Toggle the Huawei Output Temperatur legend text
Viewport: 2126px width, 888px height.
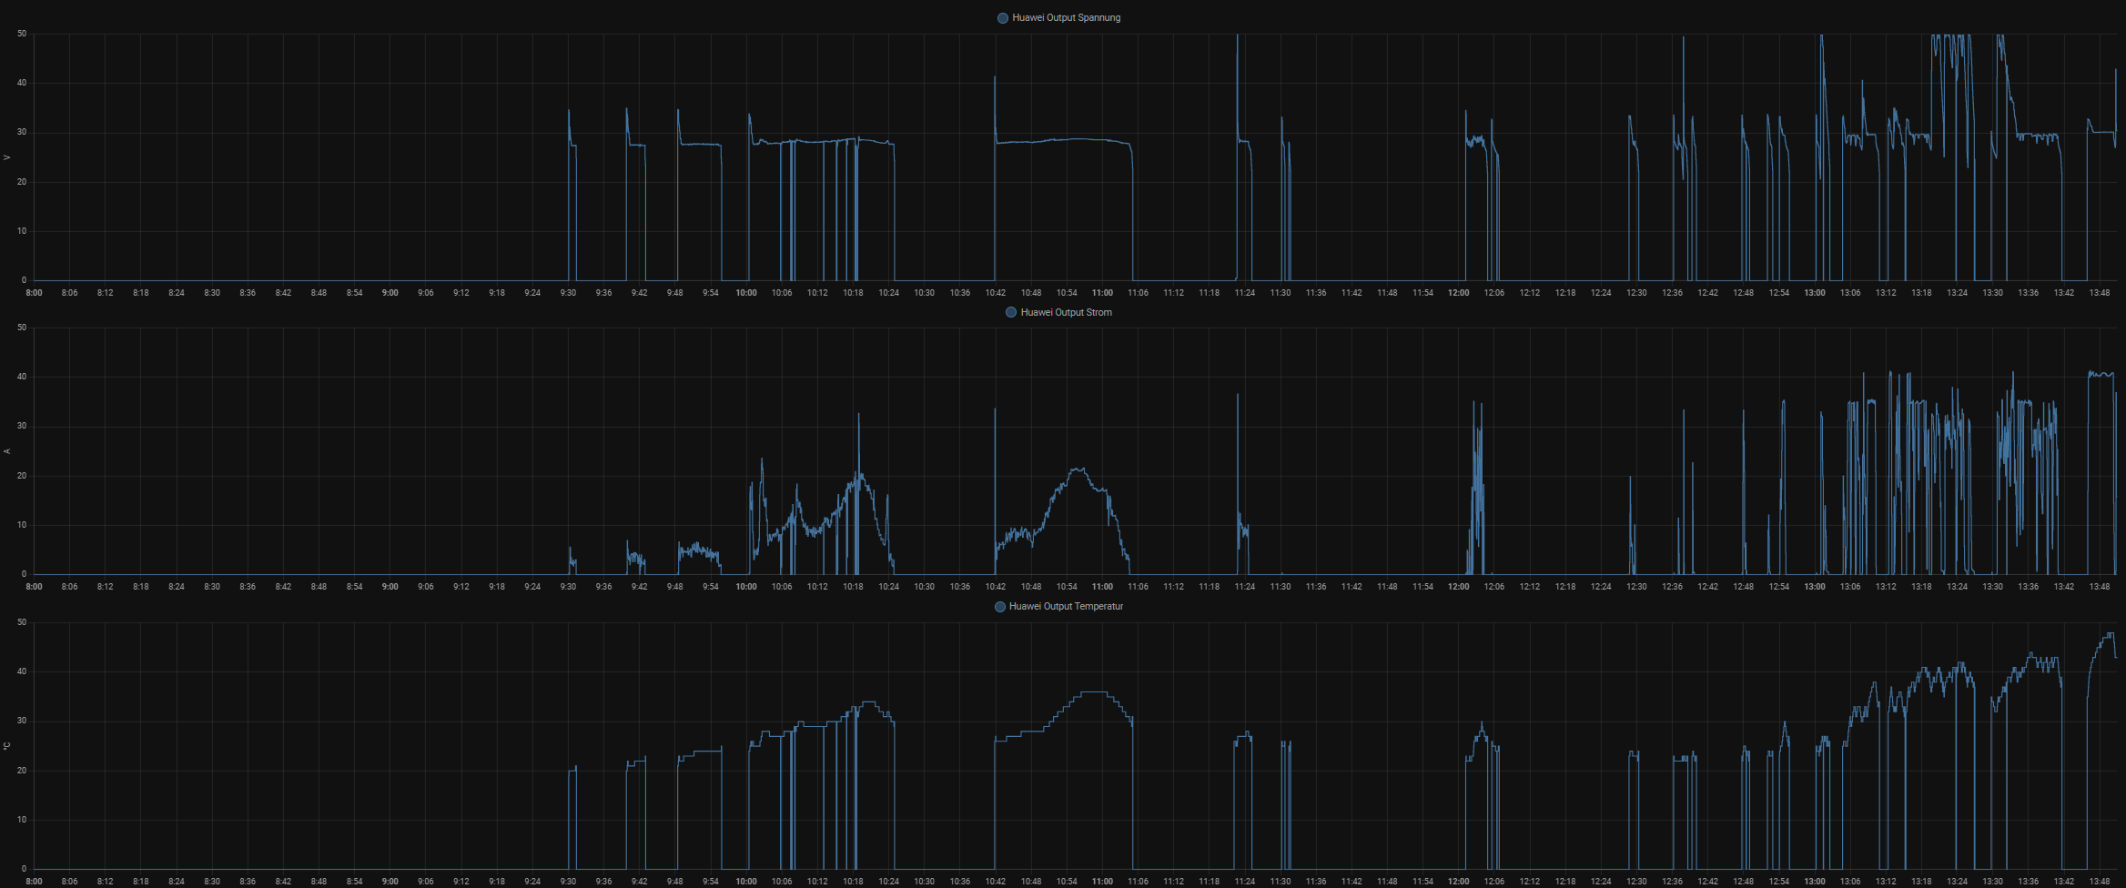(x=1066, y=607)
